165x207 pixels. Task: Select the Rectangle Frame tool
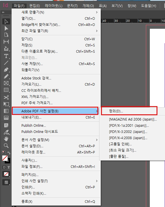6,83
